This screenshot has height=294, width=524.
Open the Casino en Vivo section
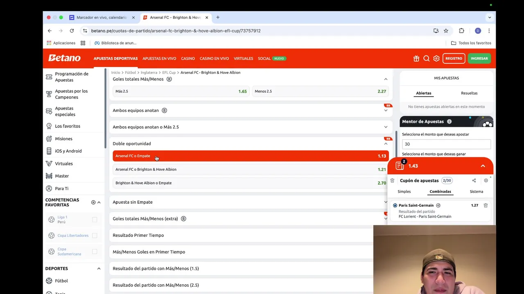214,58
